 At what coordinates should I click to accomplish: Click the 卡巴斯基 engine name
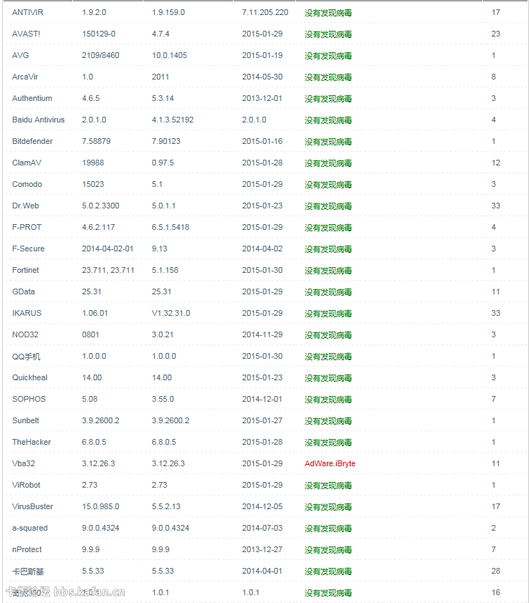[x=28, y=571]
